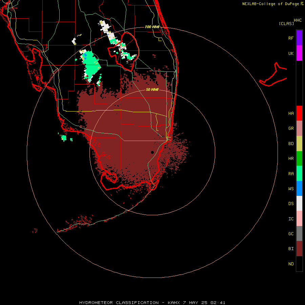The height and width of the screenshot is (305, 305).
Task: Click the UK magenta legend swatch
Action: click(x=299, y=53)
